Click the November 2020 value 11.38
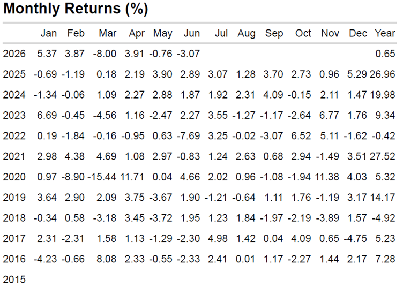 [327, 177]
